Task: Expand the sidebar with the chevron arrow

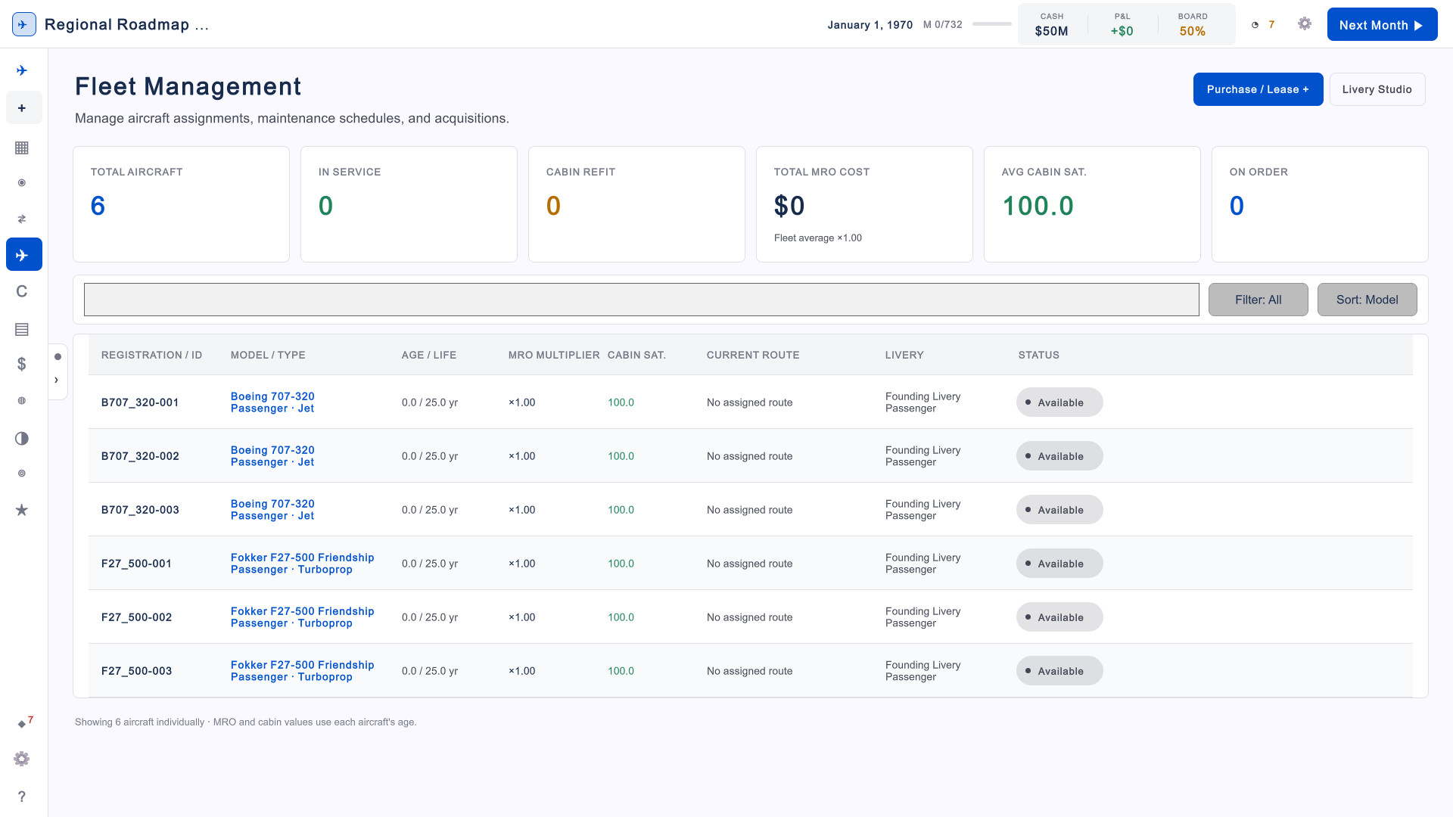Action: [56, 380]
